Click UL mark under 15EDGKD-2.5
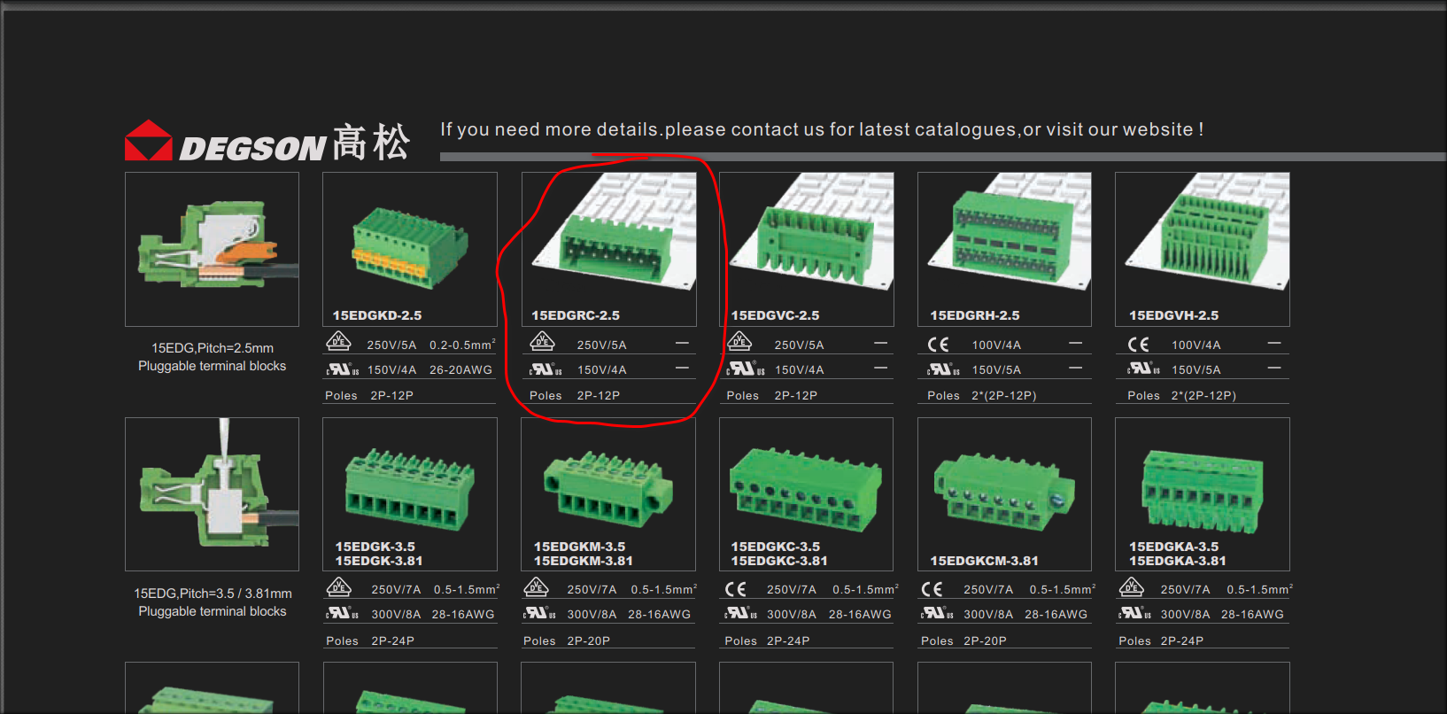Viewport: 1447px width, 714px height. pos(343,369)
